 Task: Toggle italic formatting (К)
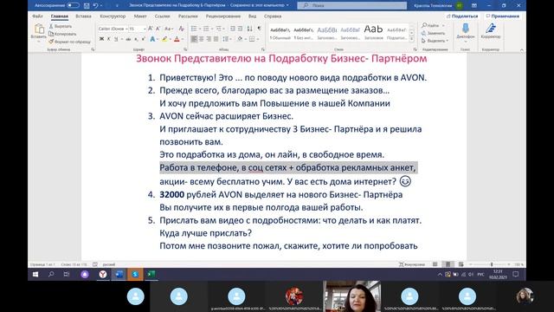pos(109,39)
